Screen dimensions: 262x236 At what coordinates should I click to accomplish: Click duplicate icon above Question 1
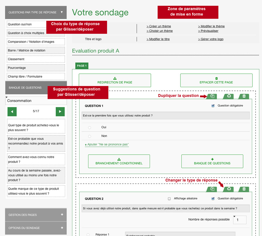point(213,96)
